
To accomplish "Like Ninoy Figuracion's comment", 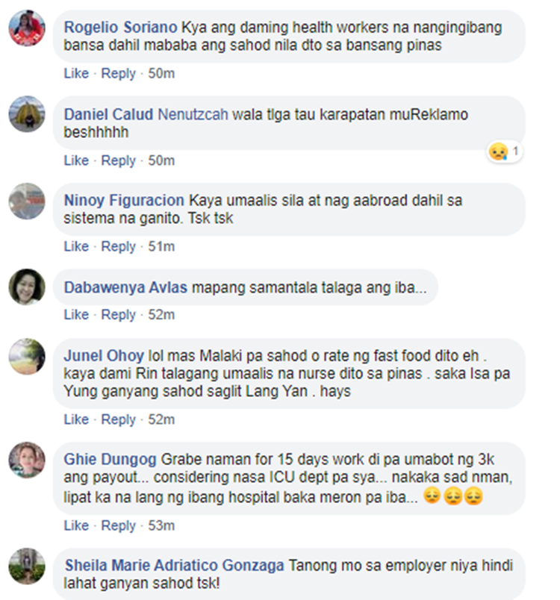I will tap(76, 246).
